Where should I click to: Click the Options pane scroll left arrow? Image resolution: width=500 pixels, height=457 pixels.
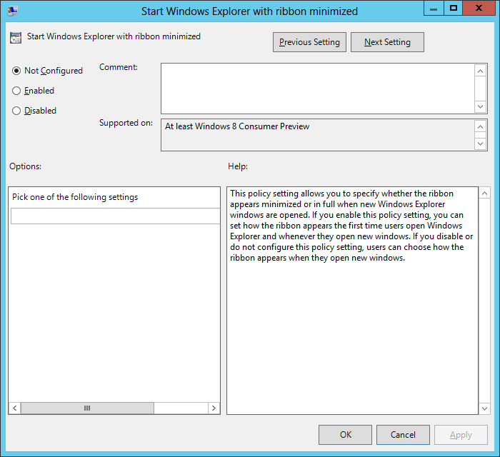coord(14,408)
